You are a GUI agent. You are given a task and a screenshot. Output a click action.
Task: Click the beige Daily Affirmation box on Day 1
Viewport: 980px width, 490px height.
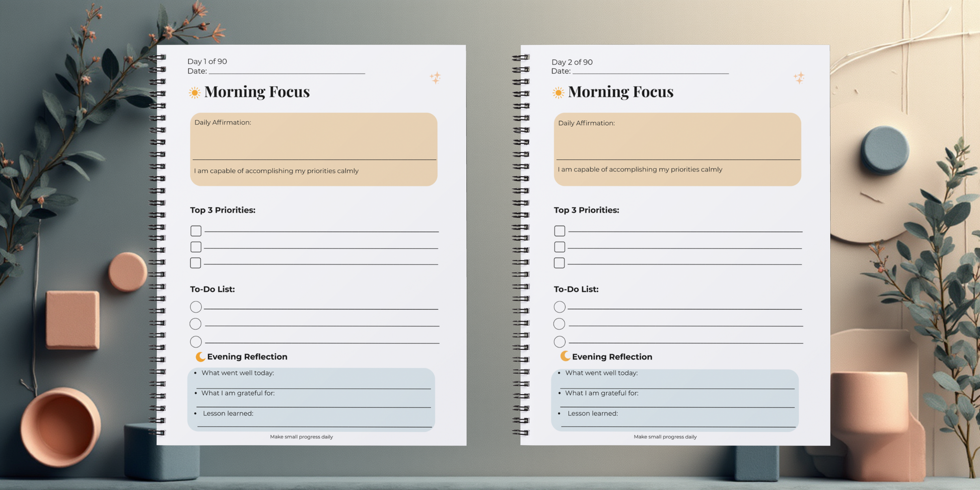click(x=313, y=141)
